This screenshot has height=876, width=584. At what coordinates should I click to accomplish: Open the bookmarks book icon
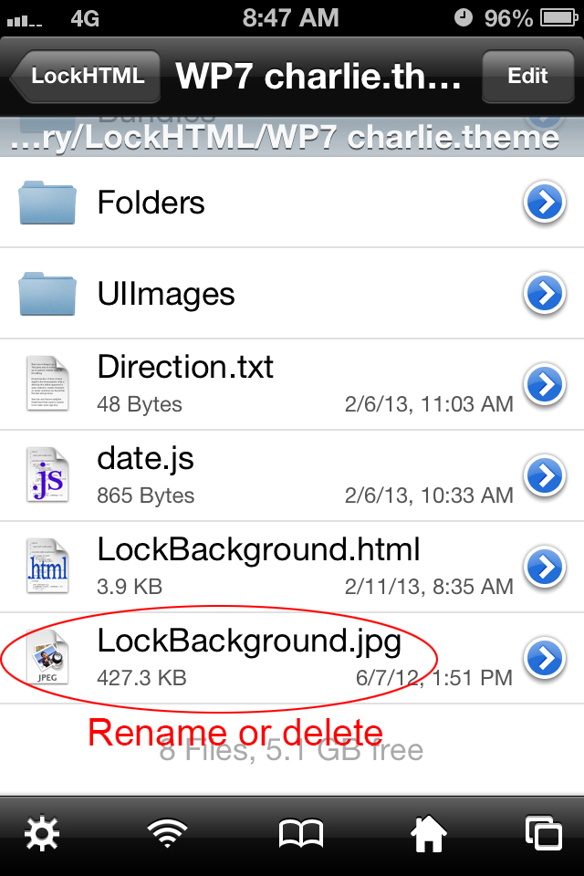(300, 833)
